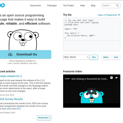Screen dimensions: 123x123
Task: Open the 'steps toward Go 2' article
Action: point(11,76)
